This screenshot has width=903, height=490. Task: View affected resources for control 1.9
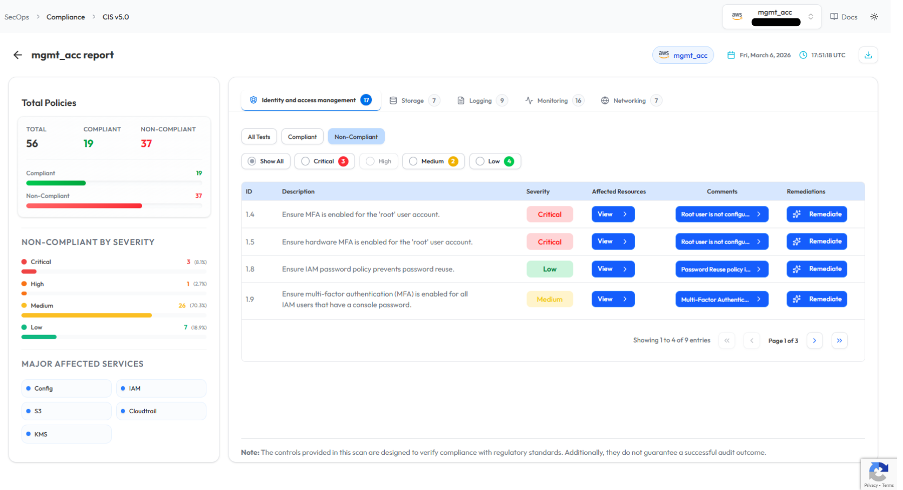point(613,299)
